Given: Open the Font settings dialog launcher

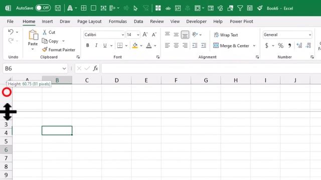Looking at the screenshot, I should click(158, 57).
